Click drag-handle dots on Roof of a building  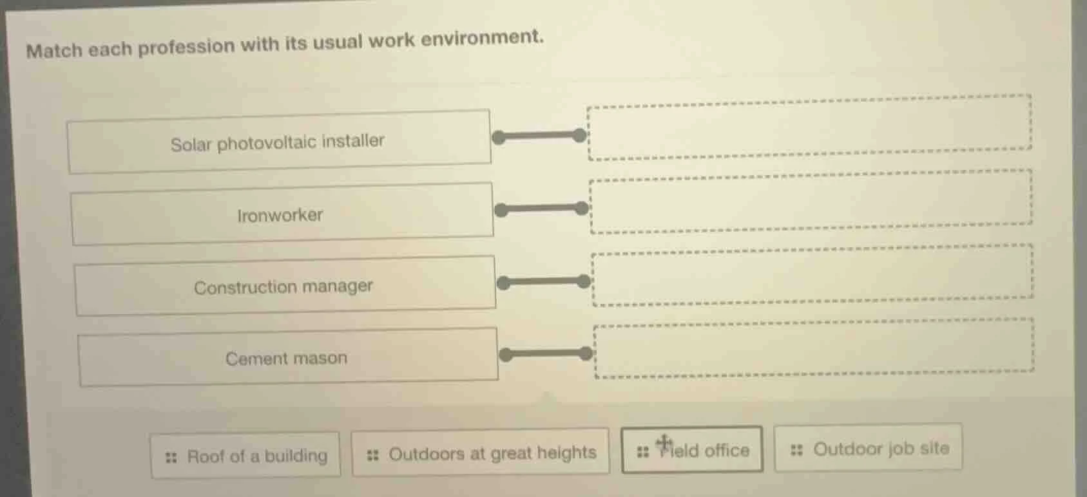(x=171, y=457)
